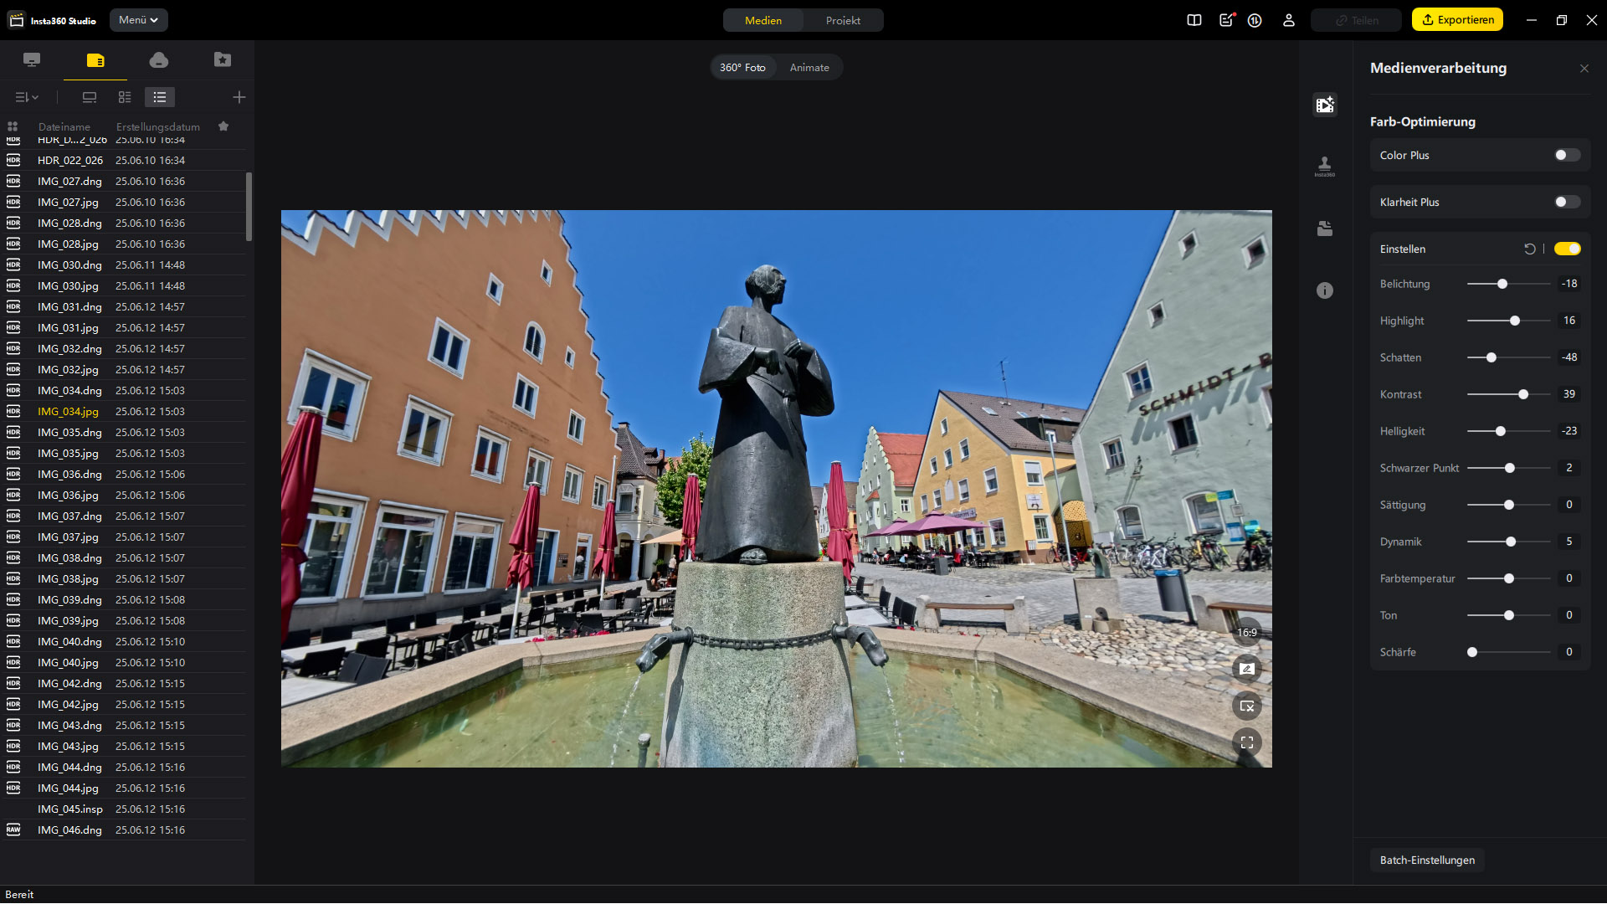Click the fullscreen preview icon
Viewport: 1607px width, 904px height.
click(x=1247, y=742)
